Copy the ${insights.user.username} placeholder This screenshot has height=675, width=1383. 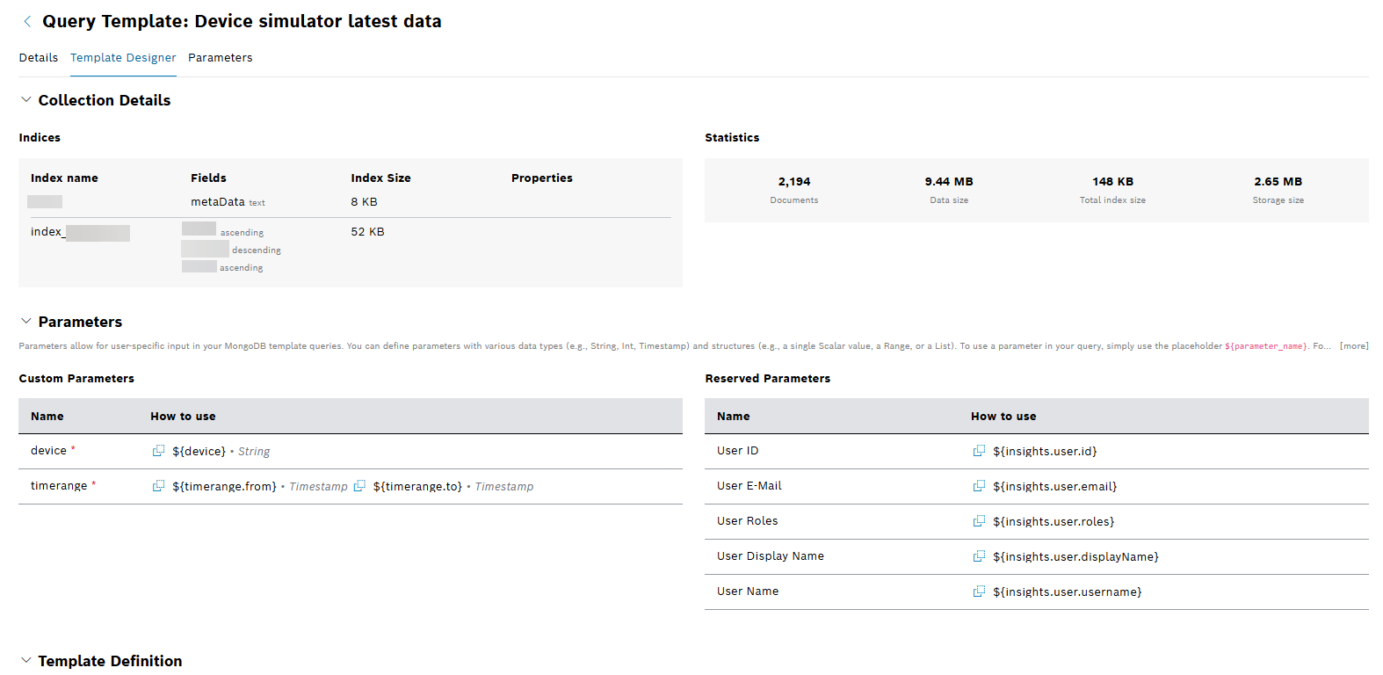(979, 592)
